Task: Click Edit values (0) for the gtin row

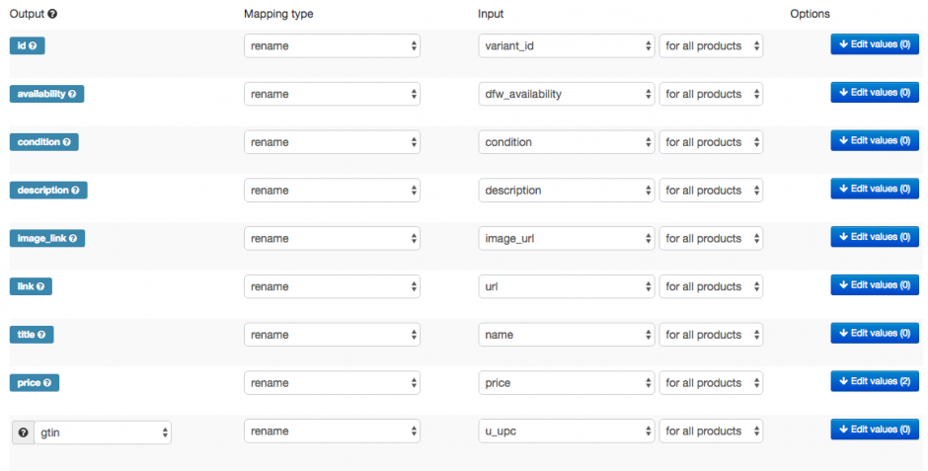Action: pos(875,430)
